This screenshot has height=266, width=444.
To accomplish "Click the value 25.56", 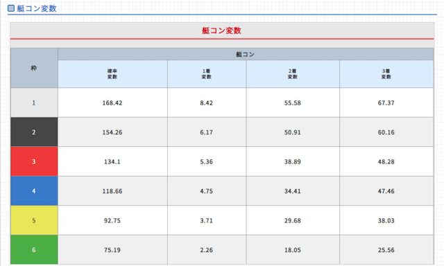I will coord(386,250).
